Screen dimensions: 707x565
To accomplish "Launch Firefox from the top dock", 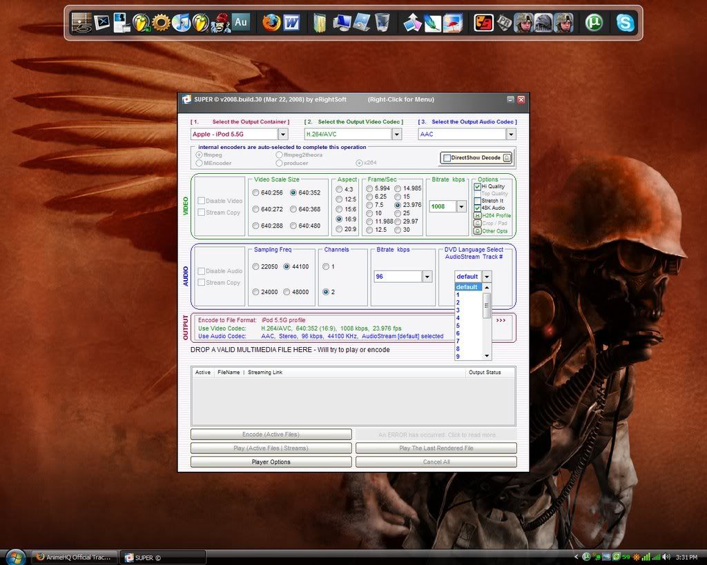I will pyautogui.click(x=271, y=22).
